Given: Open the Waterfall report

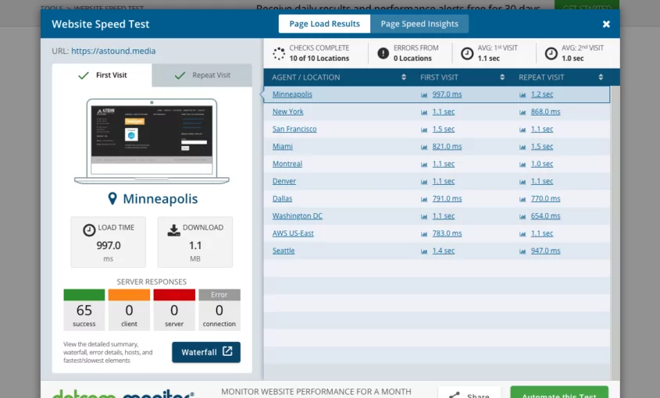Looking at the screenshot, I should [206, 352].
